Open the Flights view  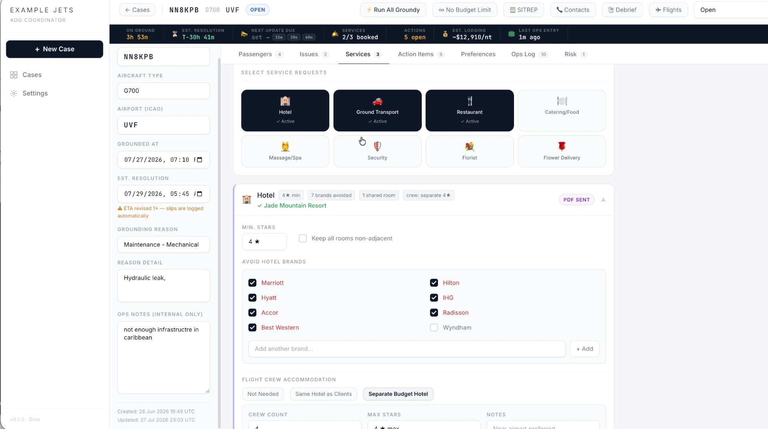coord(668,10)
